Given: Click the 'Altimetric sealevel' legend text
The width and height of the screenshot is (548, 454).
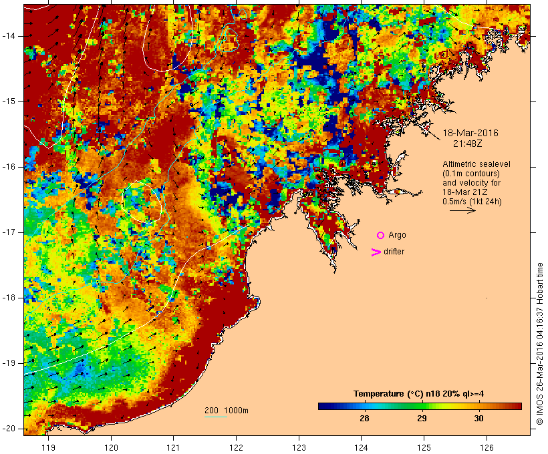Looking at the screenshot, I should (476, 164).
